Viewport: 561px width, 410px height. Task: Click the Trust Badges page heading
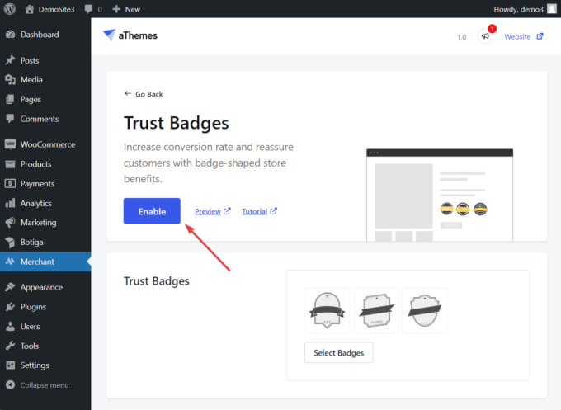(x=176, y=123)
